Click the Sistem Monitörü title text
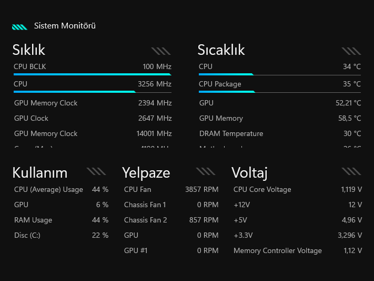Image resolution: width=374 pixels, height=281 pixels. (65, 26)
